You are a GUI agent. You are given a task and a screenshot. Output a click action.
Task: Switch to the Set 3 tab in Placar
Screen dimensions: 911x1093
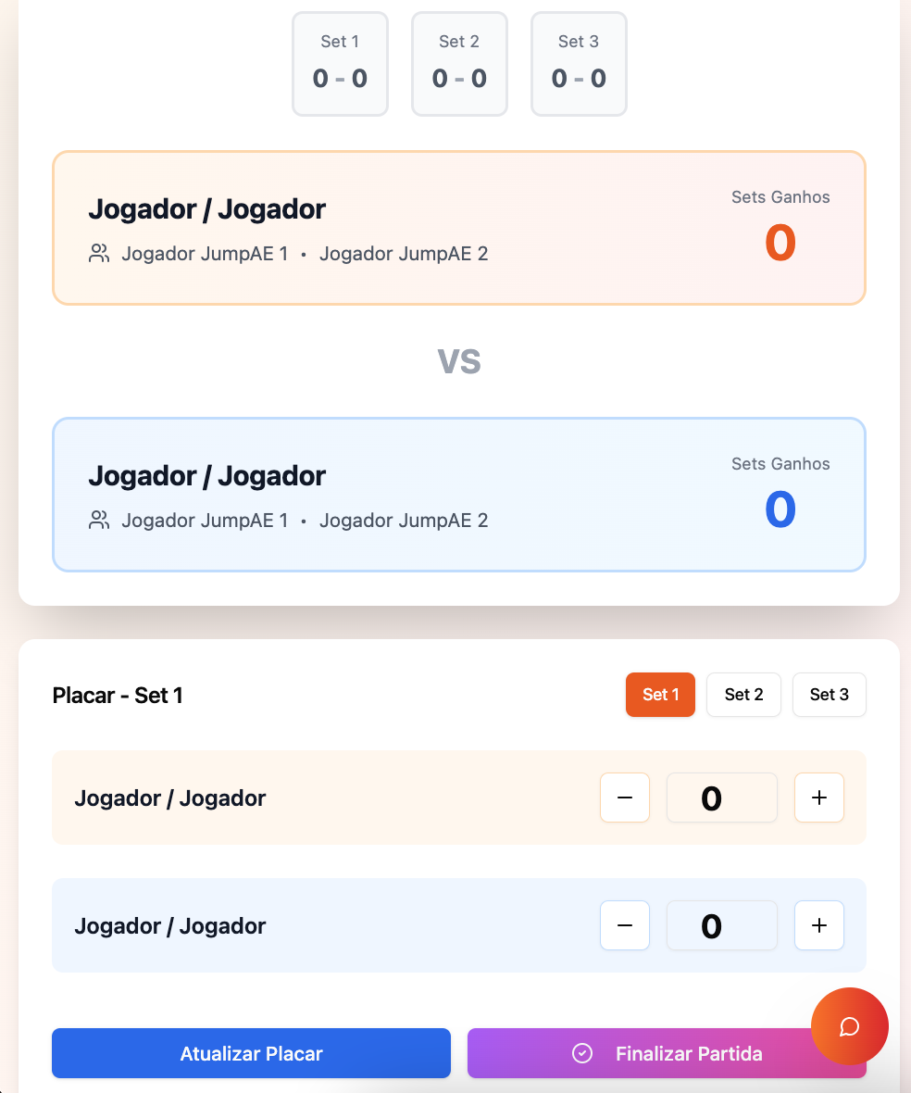[x=829, y=695]
